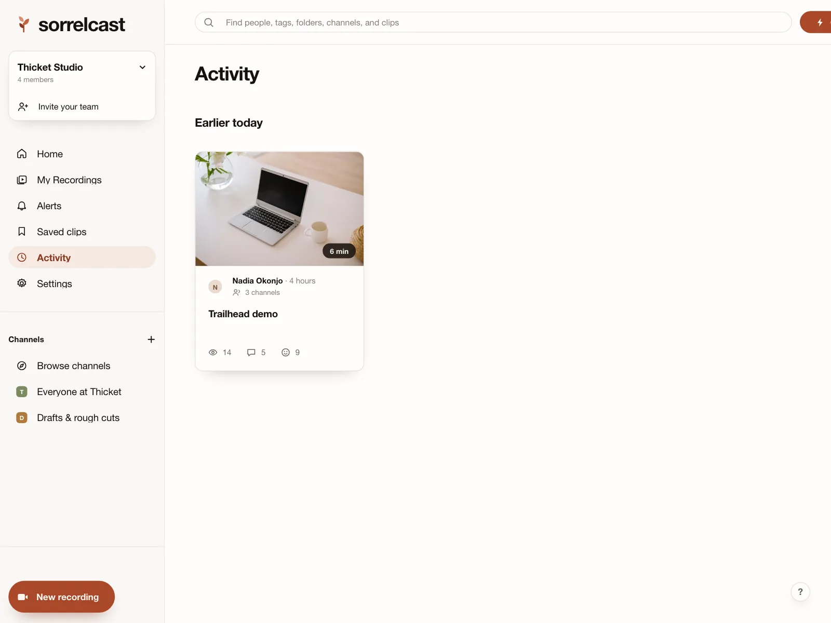Click the comments icon on Trailhead demo
This screenshot has width=831, height=623.
(x=251, y=353)
